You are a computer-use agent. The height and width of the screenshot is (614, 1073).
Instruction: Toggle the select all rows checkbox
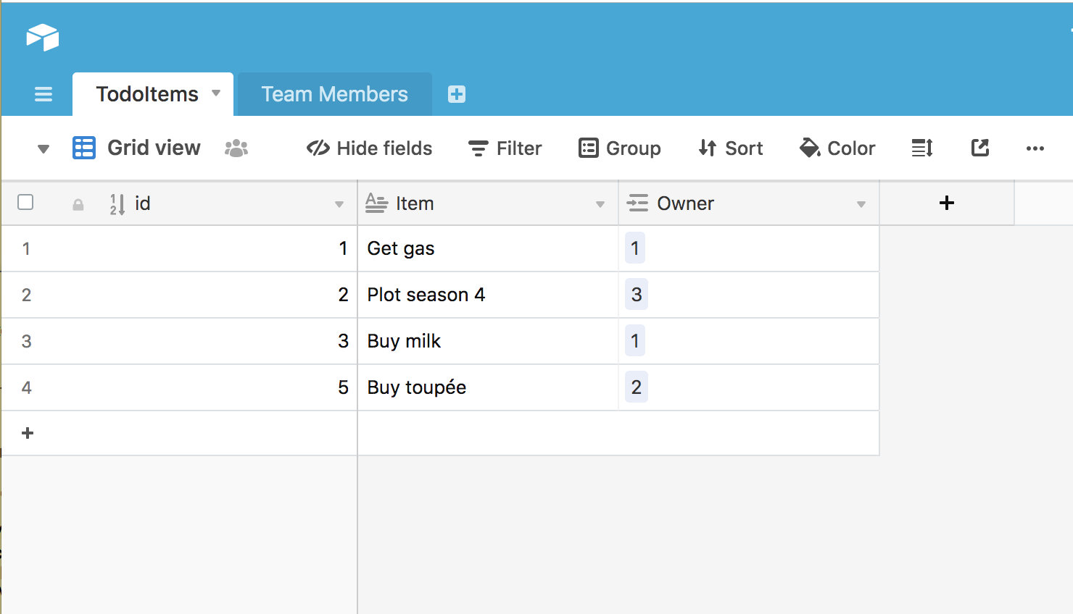tap(25, 202)
